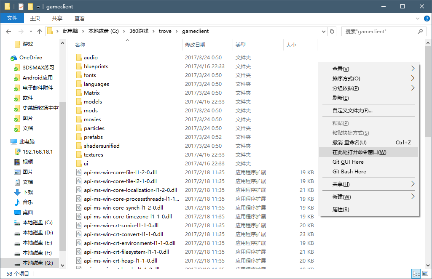Go up one folder level arrow
This screenshot has width=432, height=279.
point(39,32)
